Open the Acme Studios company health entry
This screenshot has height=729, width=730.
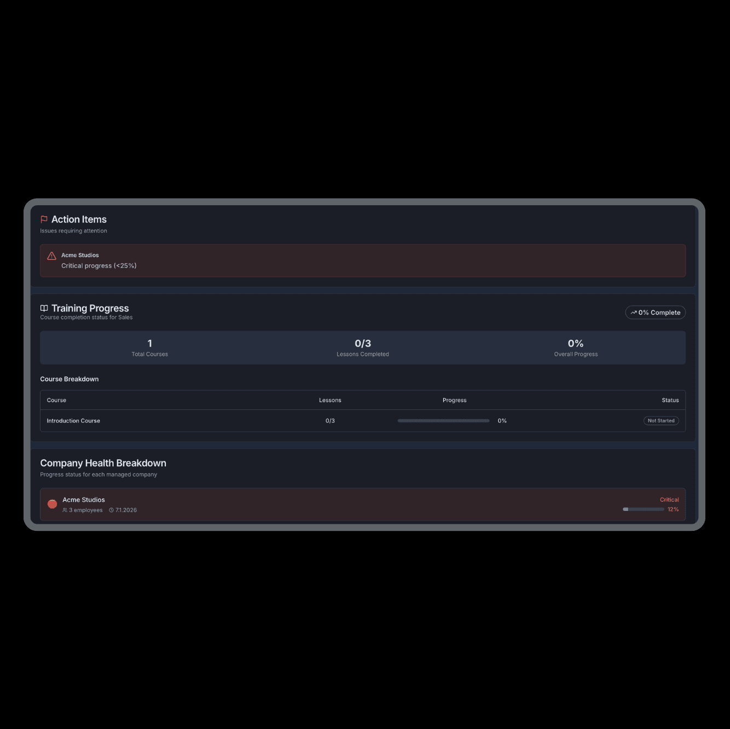pos(363,504)
